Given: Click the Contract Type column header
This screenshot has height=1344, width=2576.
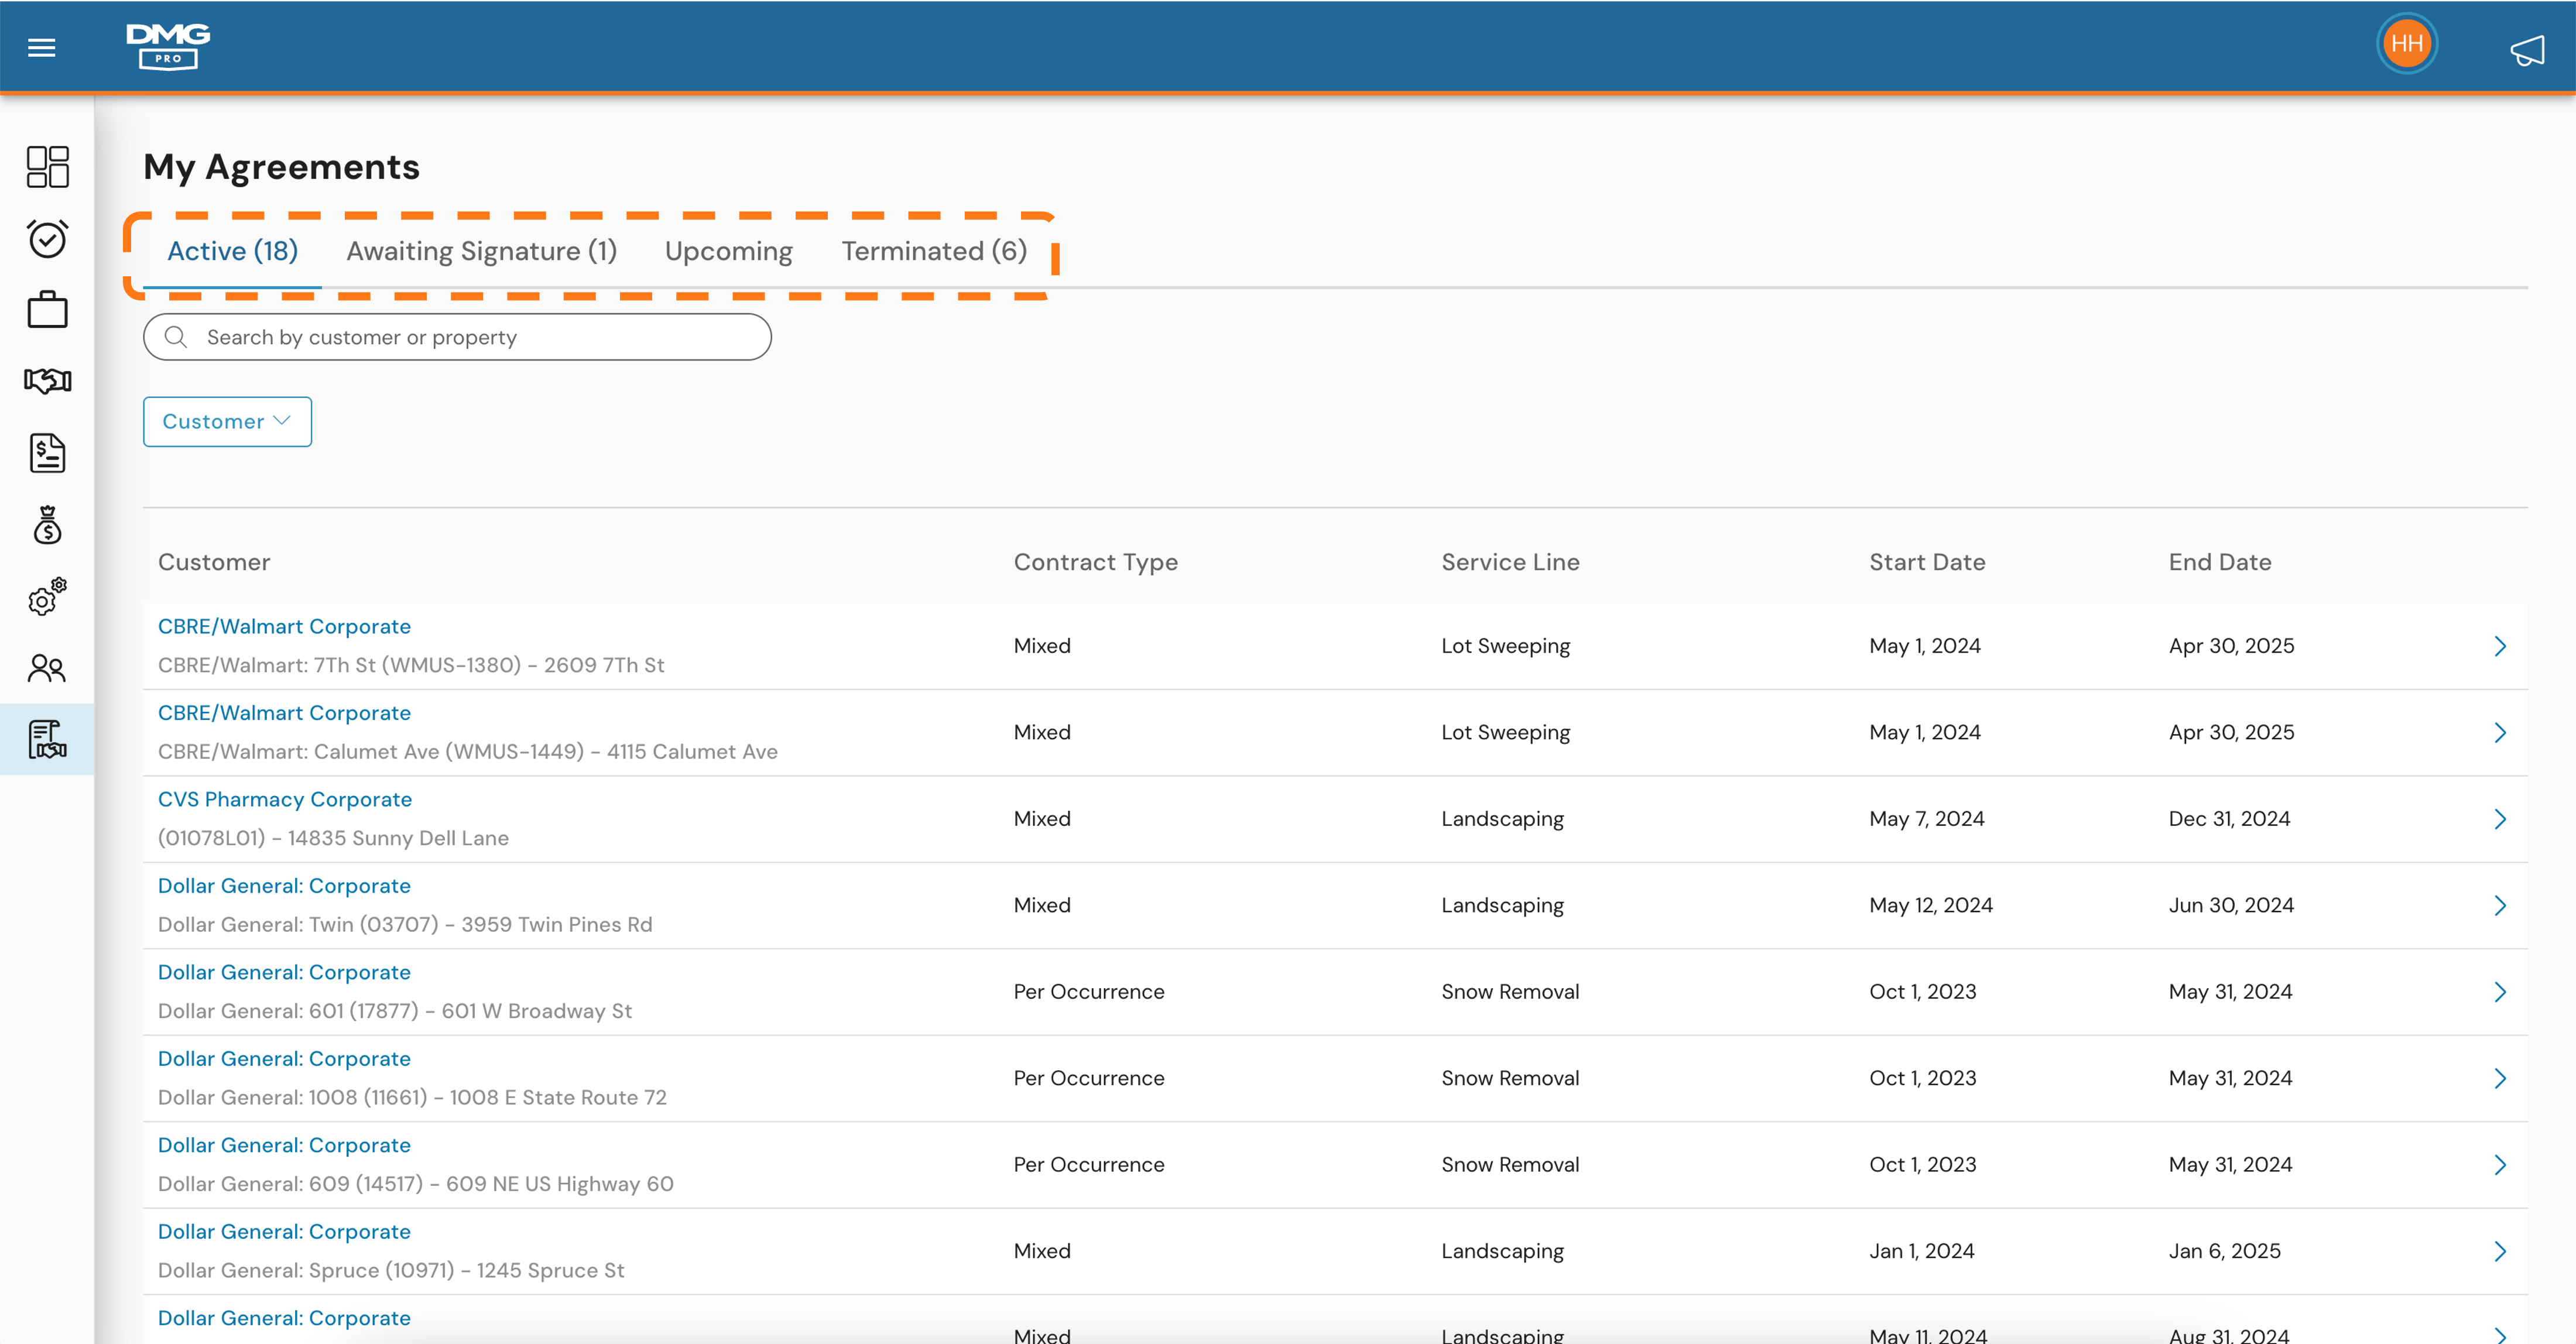Looking at the screenshot, I should pyautogui.click(x=1096, y=562).
